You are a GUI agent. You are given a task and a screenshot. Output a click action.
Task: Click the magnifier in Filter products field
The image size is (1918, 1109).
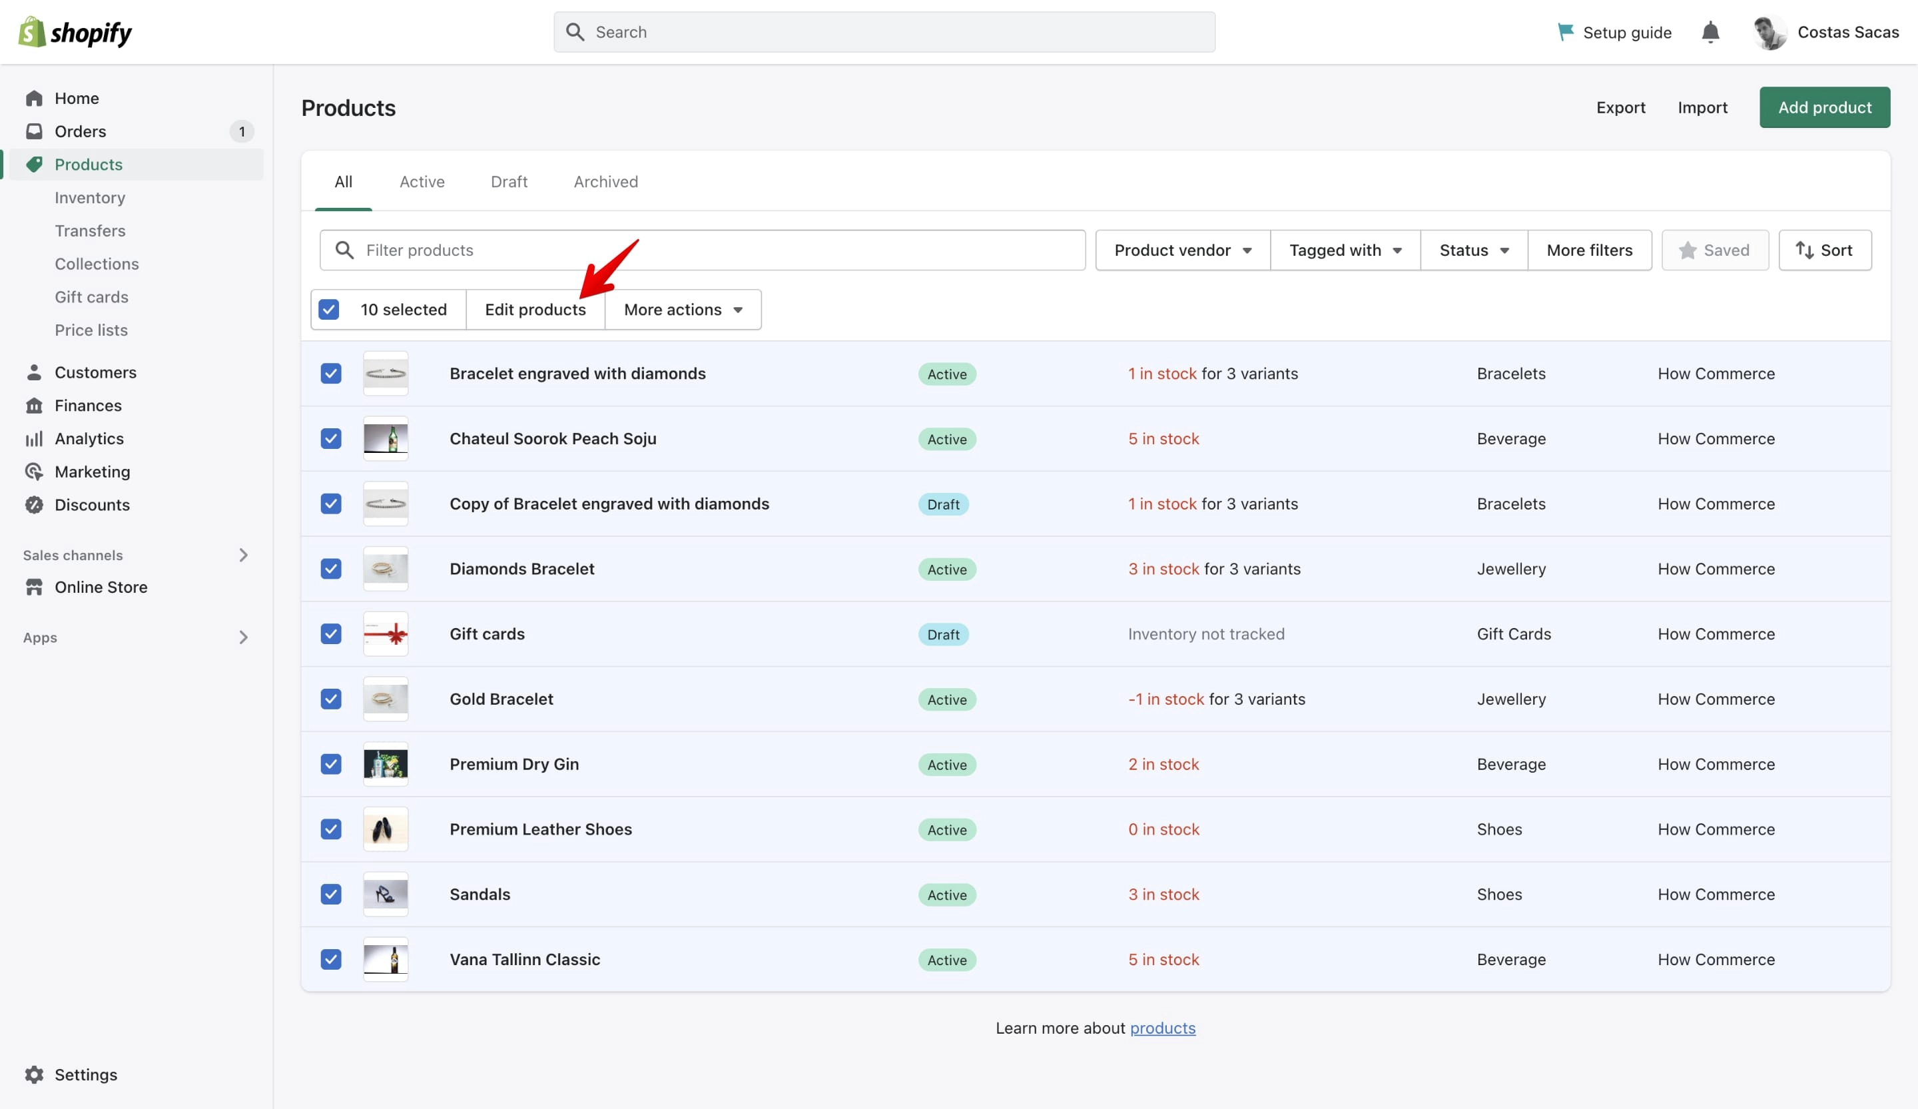(345, 250)
